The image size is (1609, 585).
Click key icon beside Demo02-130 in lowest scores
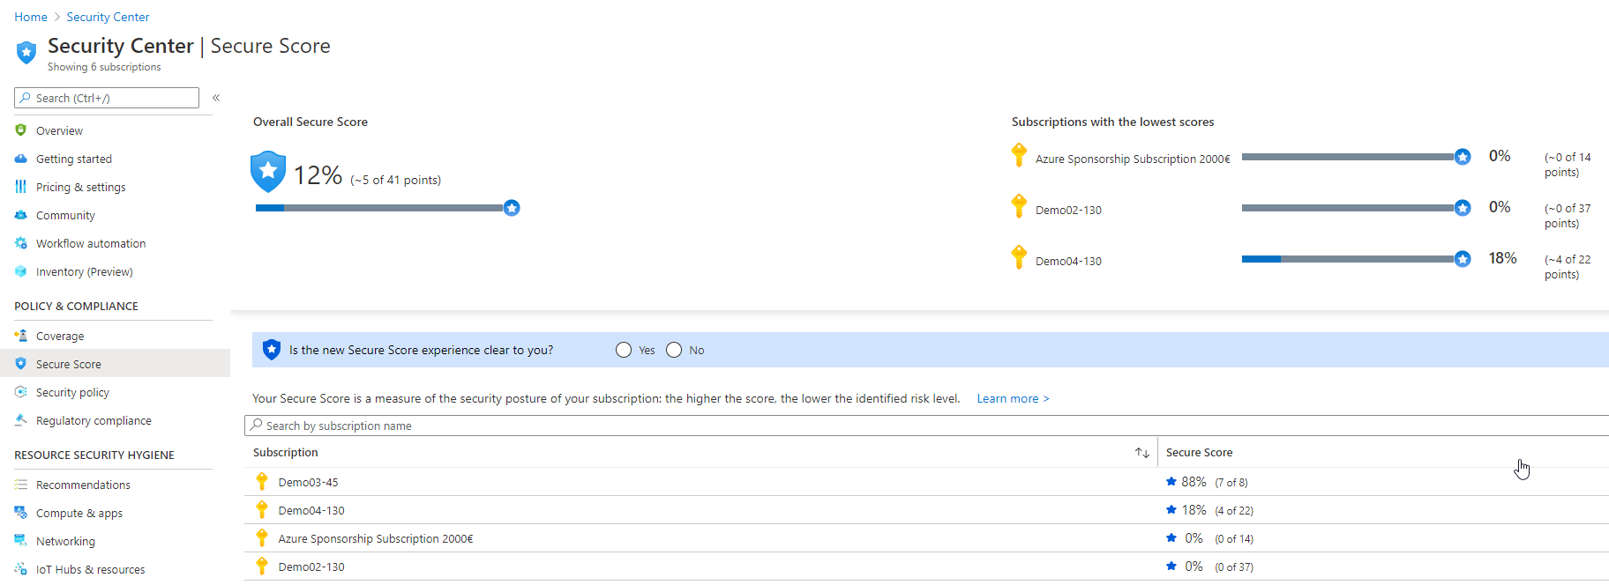(1019, 206)
